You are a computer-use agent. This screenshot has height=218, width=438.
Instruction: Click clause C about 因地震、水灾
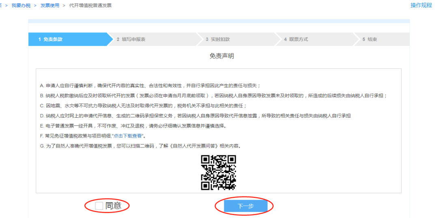click(144, 106)
